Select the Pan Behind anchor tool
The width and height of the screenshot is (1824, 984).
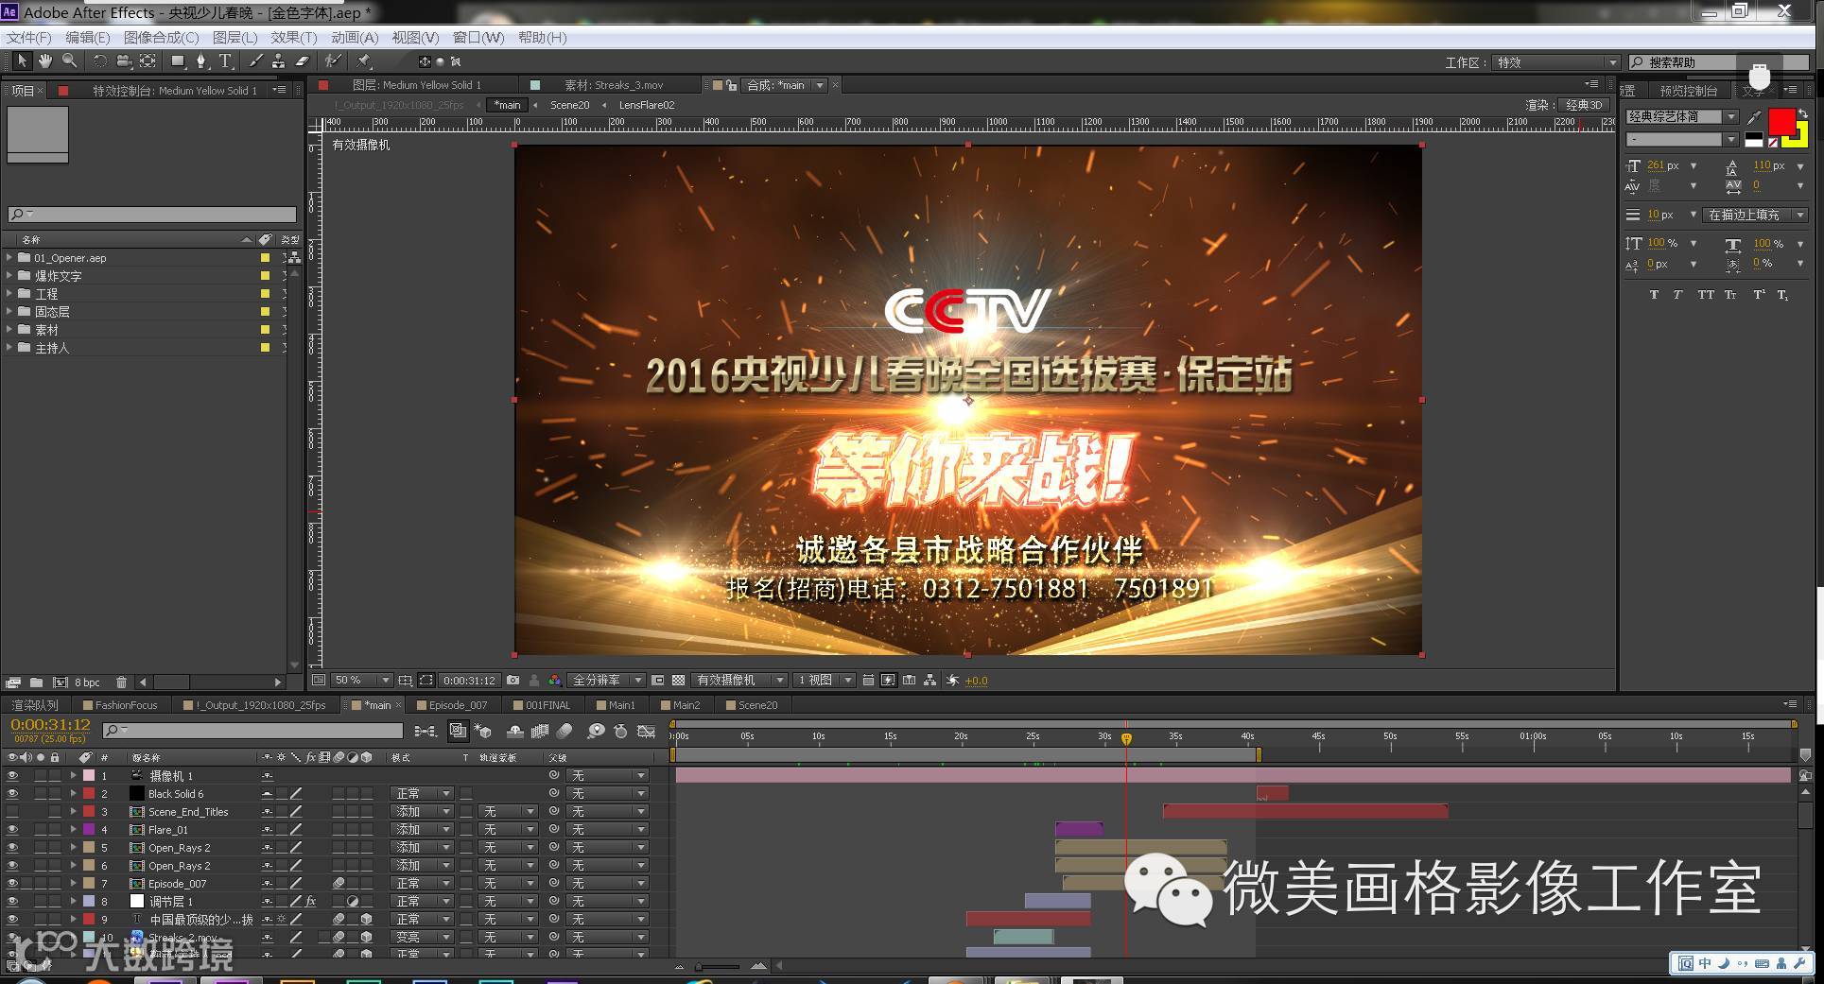(148, 61)
